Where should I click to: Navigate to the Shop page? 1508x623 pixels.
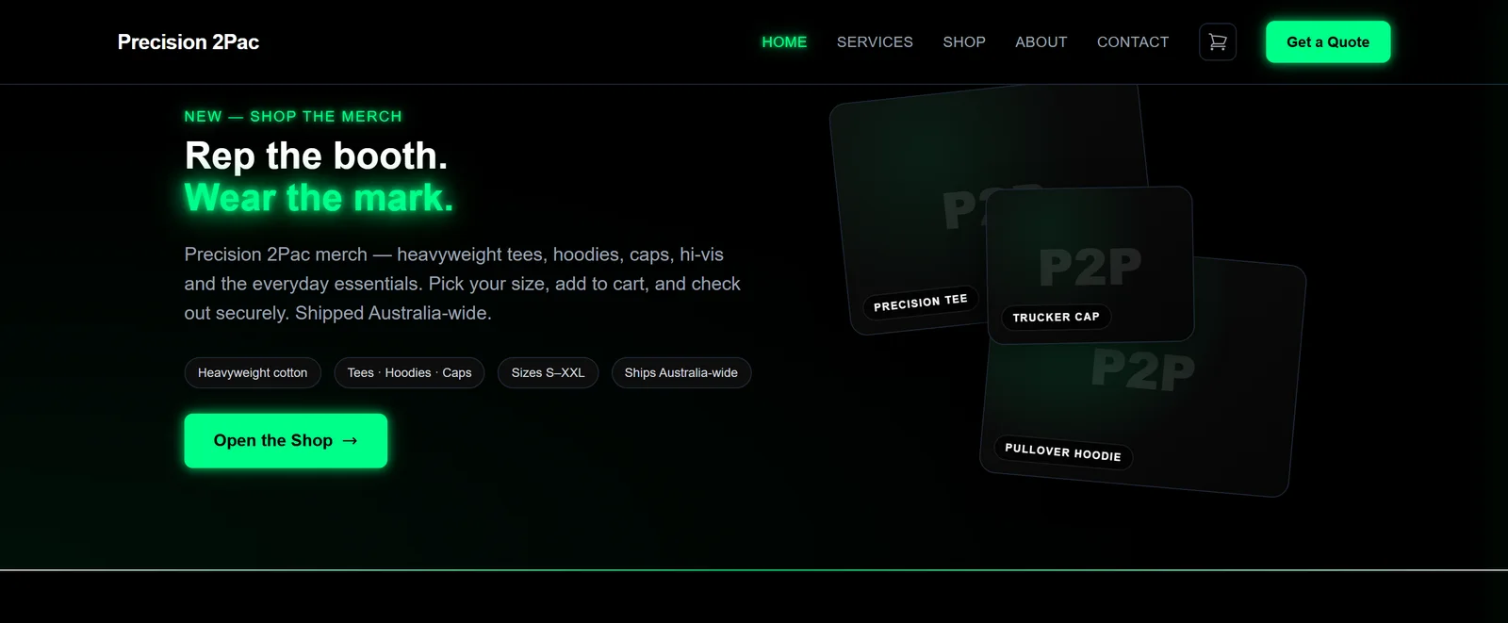tap(964, 42)
